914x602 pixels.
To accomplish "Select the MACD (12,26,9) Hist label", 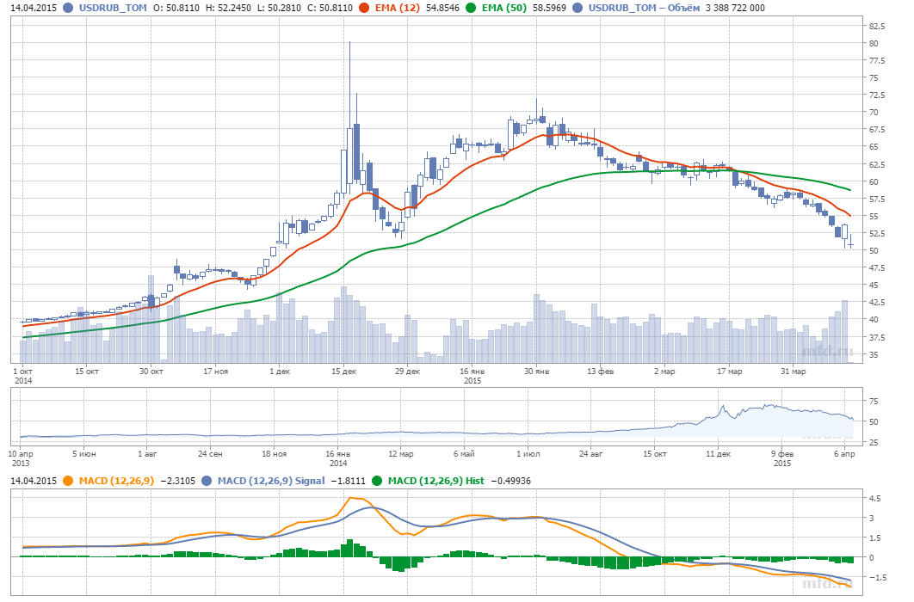I will point(436,481).
